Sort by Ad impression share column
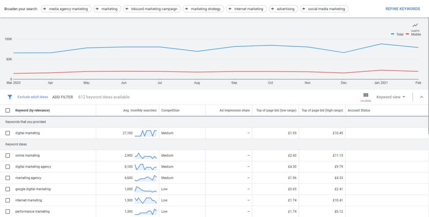The width and height of the screenshot is (429, 217). [235, 110]
